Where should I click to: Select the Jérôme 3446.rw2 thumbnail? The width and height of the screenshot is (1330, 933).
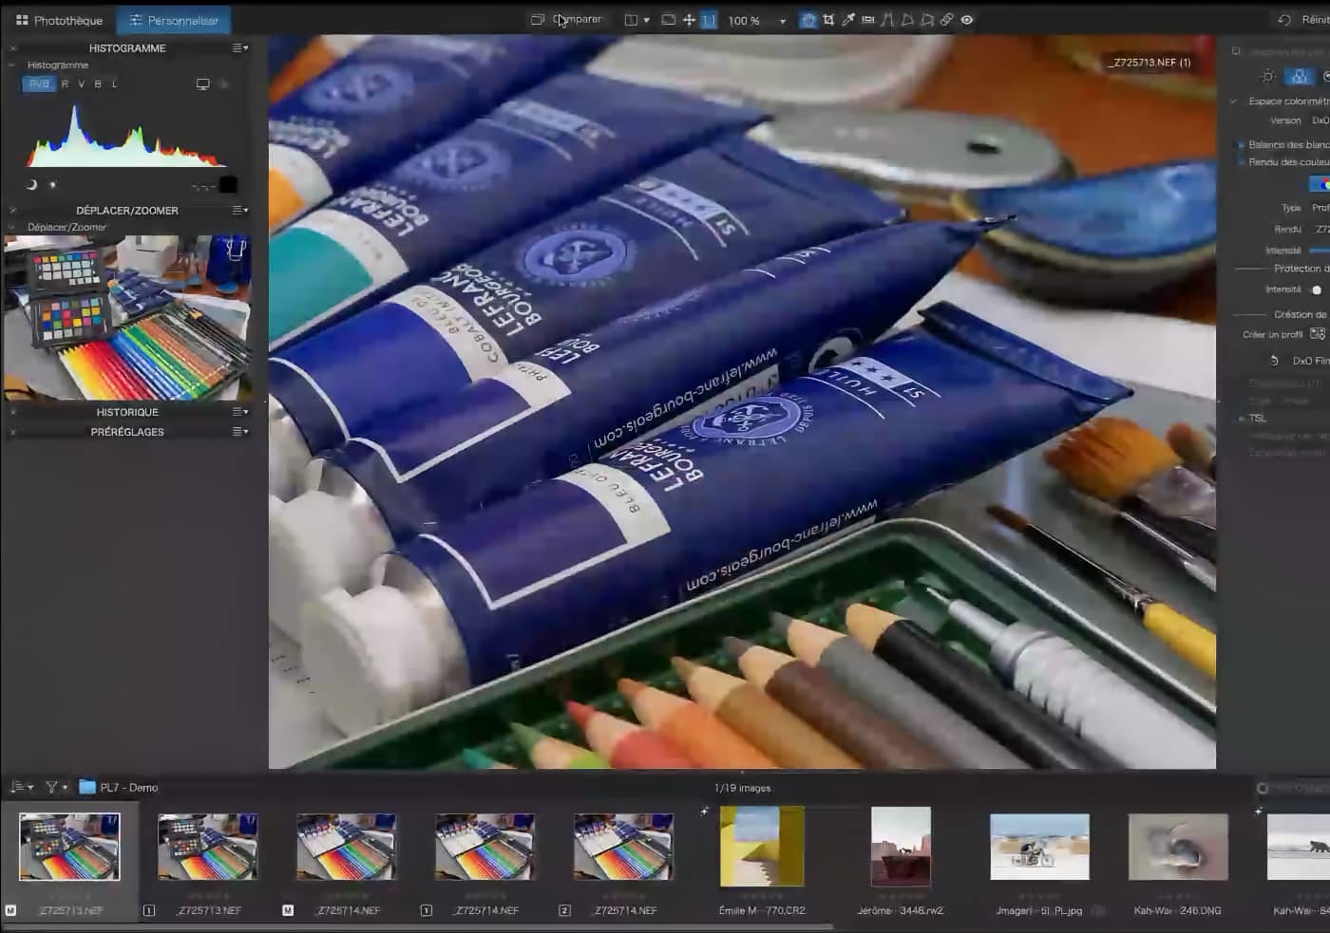(901, 847)
